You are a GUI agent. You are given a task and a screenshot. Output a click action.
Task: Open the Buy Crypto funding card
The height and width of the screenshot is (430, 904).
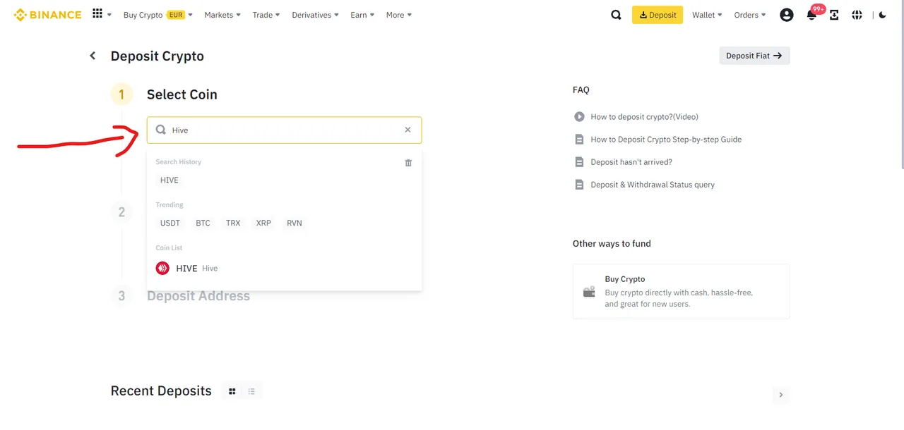pos(681,291)
